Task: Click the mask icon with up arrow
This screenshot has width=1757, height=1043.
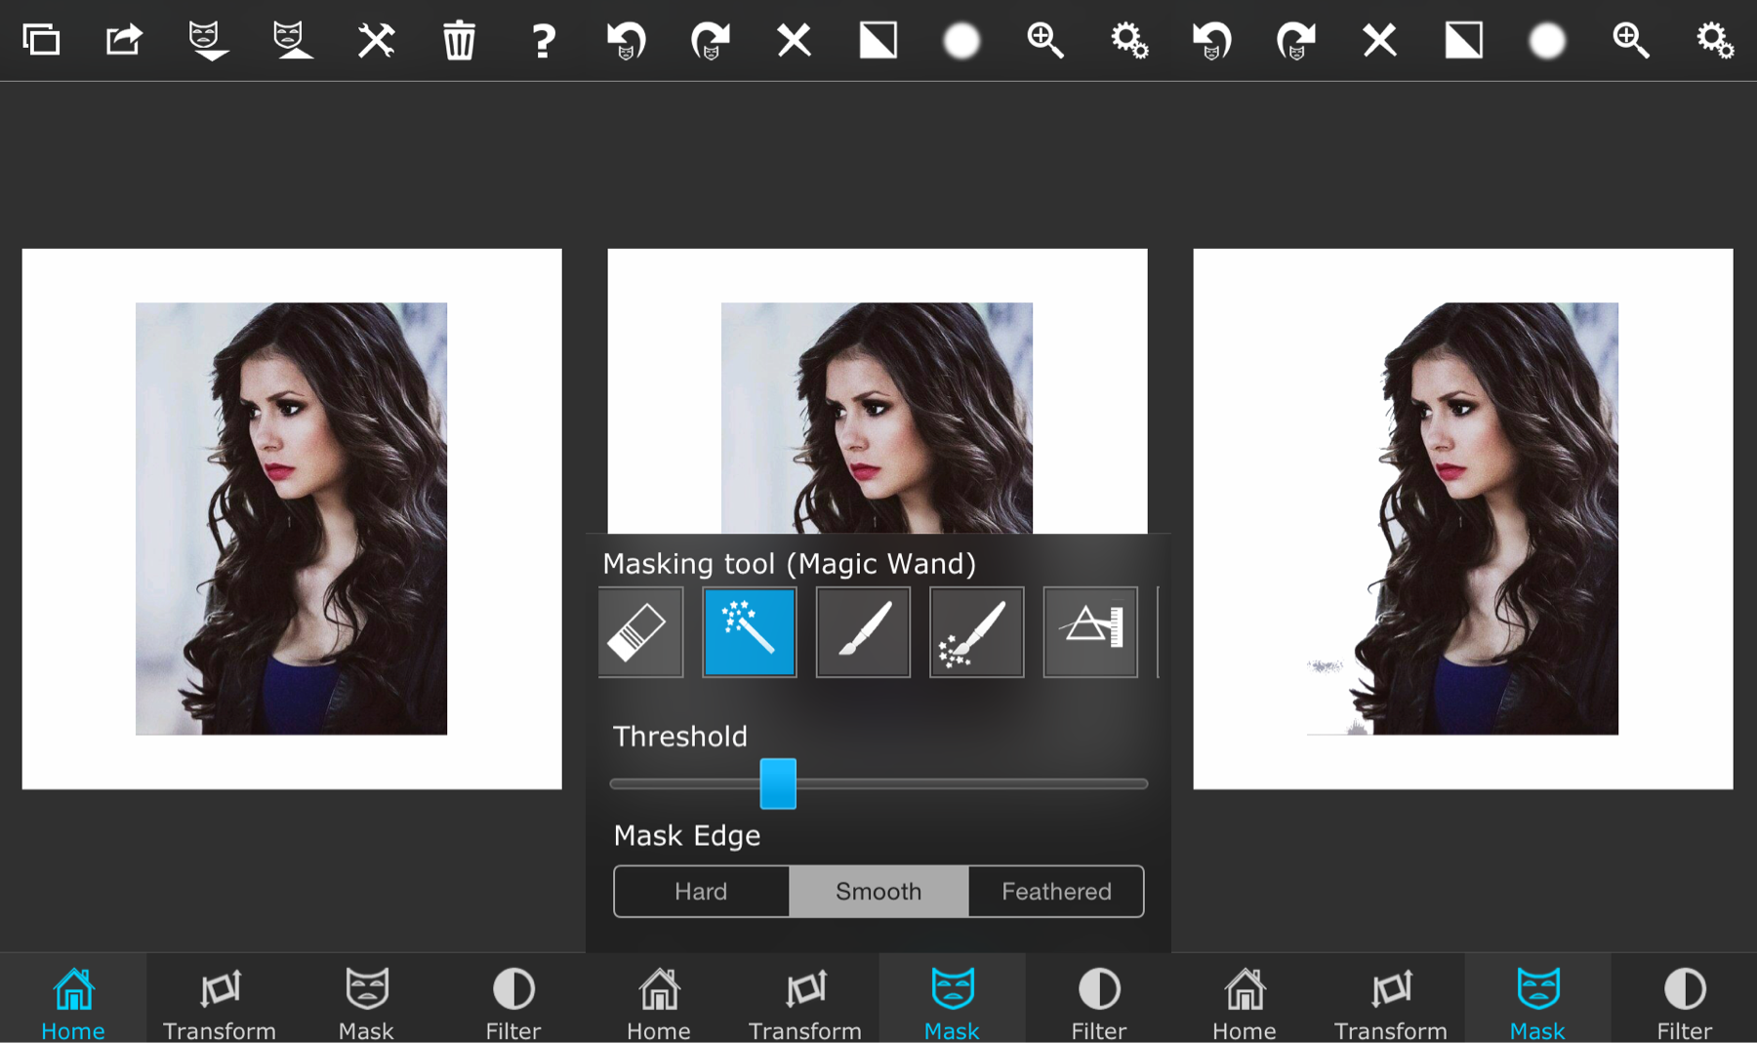Action: coord(291,41)
